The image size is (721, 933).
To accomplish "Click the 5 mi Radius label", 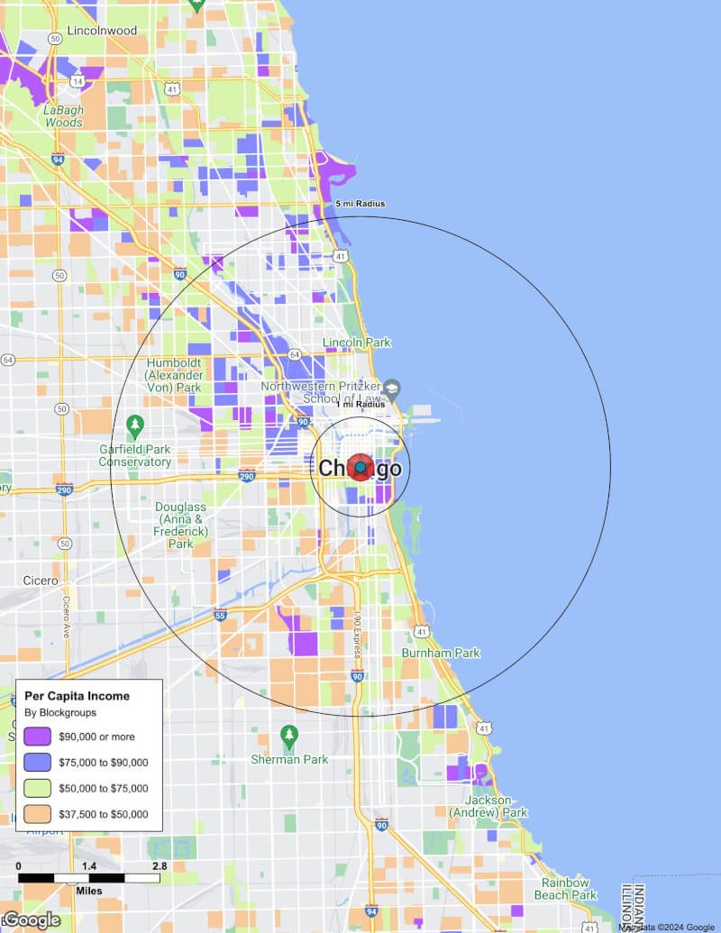I will tap(360, 204).
